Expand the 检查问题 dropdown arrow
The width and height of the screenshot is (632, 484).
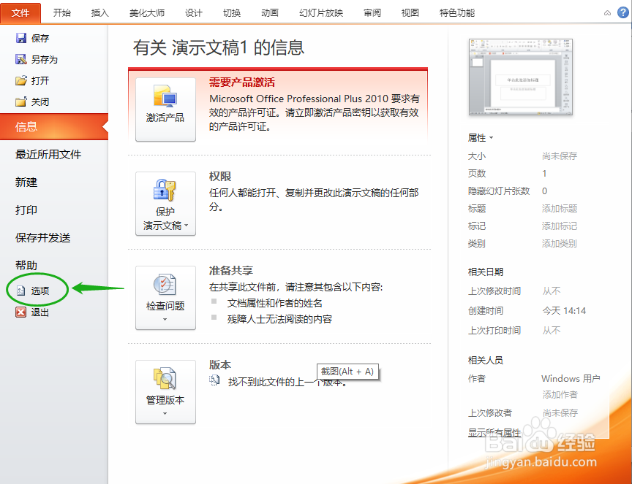coord(165,320)
